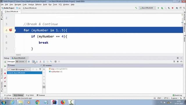Image resolution: width=186 pixels, height=105 pixels.
Task: Open the File menu
Action: pyautogui.click(x=2, y=5)
